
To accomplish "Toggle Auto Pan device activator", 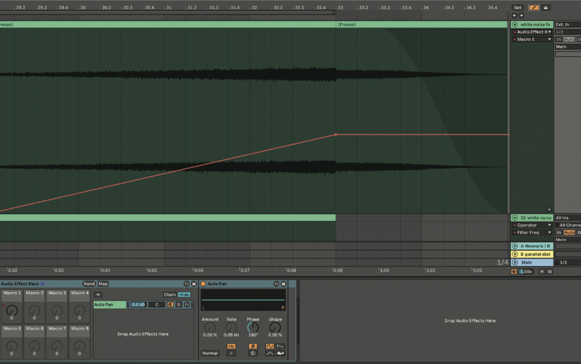I will tap(203, 284).
